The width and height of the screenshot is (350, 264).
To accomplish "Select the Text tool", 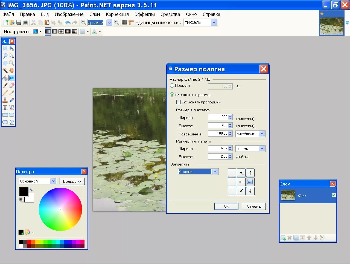I will pyautogui.click(x=5, y=108).
